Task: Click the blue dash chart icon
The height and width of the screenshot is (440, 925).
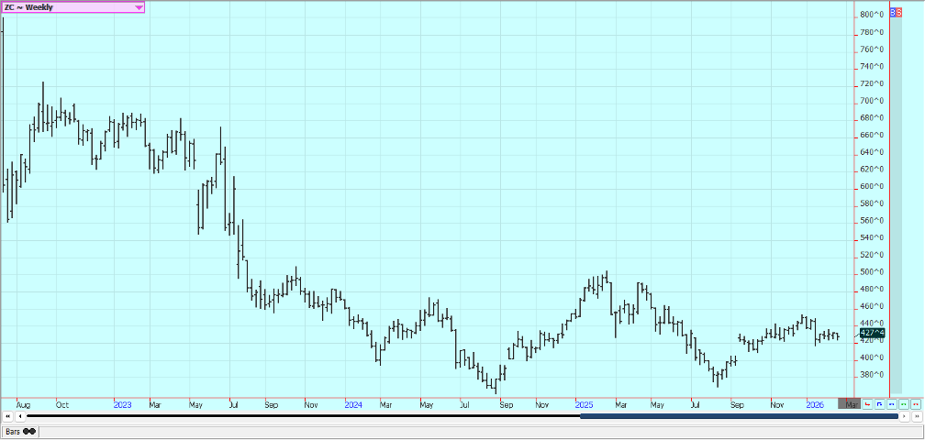Action: (x=891, y=403)
